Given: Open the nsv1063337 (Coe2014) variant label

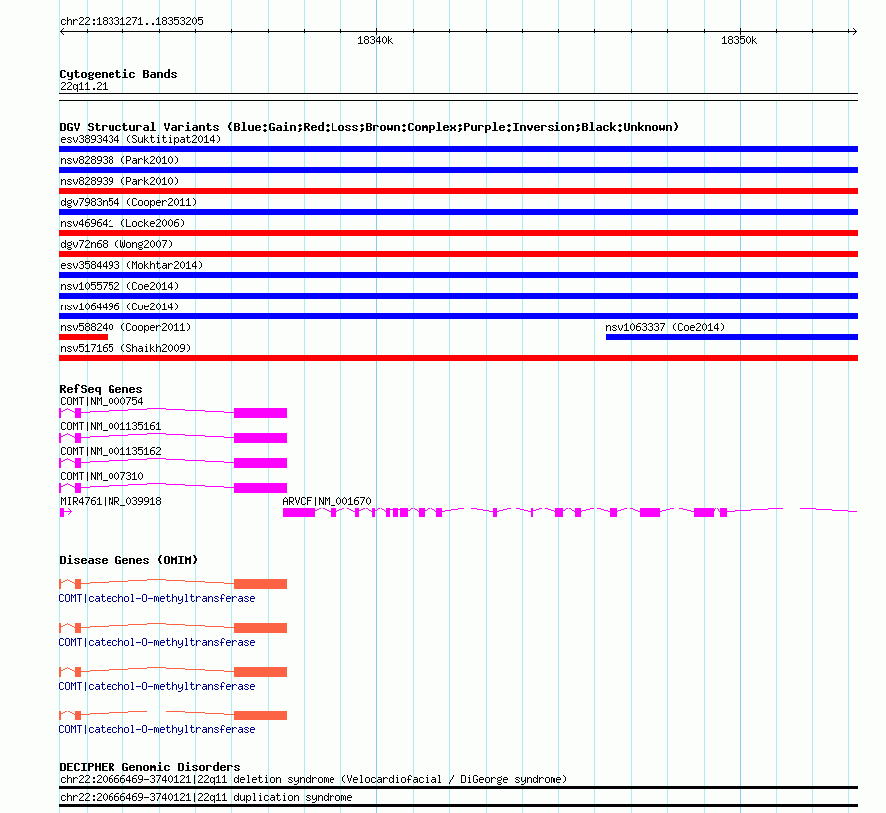Looking at the screenshot, I should tap(665, 327).
